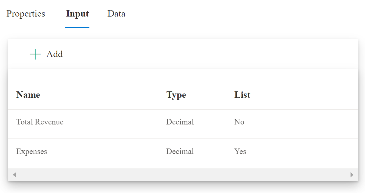Viewport: 365px width, 193px height.
Task: Click empty space right of Total Revenue's No
Action: [301, 122]
